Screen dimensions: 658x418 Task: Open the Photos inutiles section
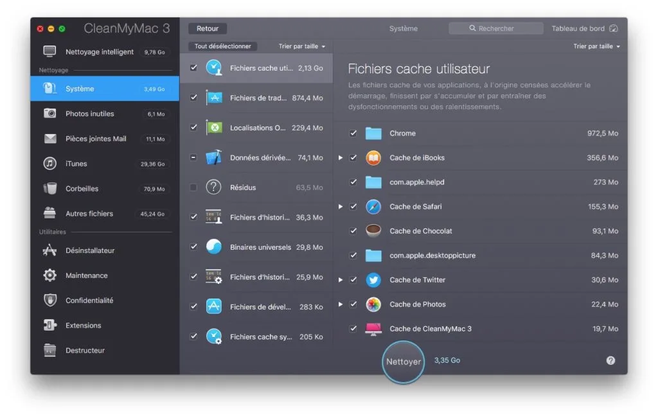[x=105, y=114]
